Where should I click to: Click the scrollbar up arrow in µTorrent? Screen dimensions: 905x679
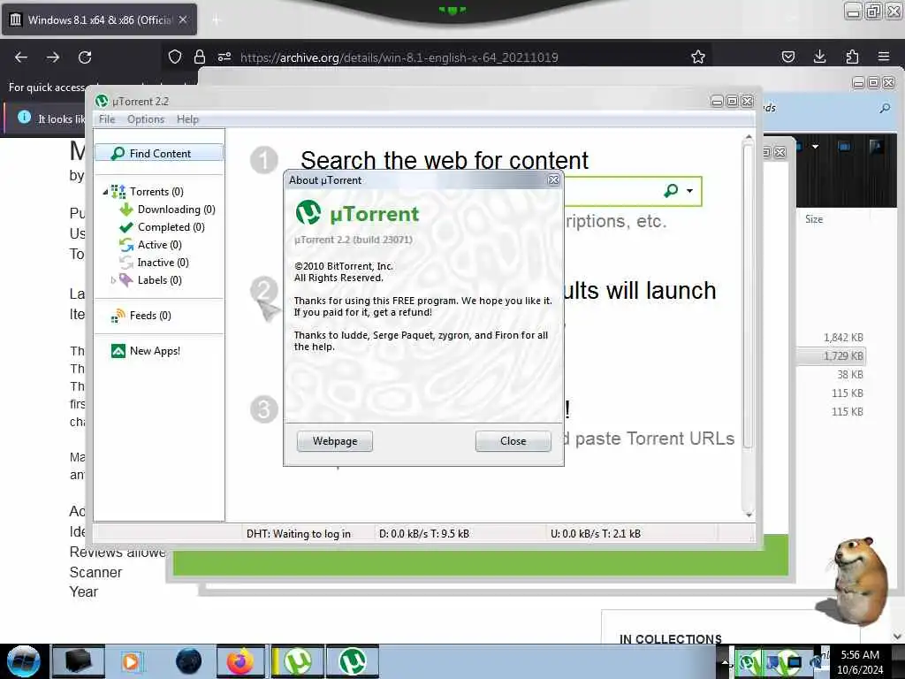(x=749, y=137)
